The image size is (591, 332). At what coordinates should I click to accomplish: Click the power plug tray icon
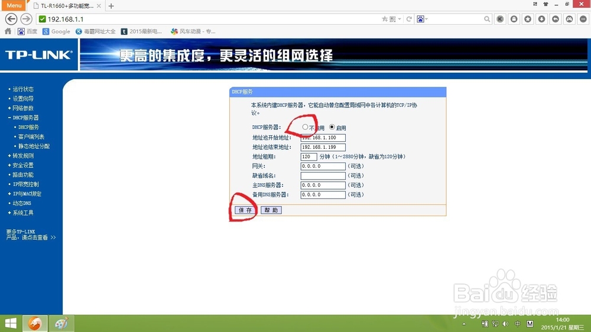coord(485,324)
